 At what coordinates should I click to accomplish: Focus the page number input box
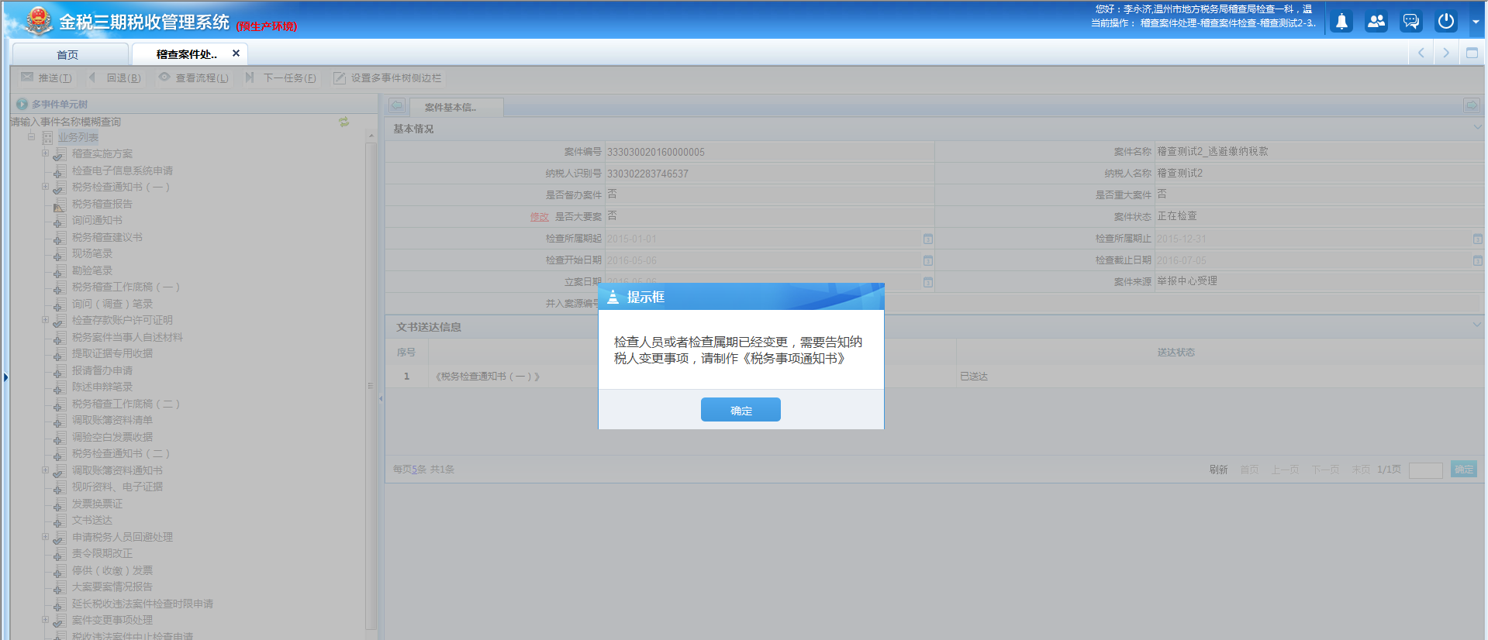pyautogui.click(x=1425, y=470)
